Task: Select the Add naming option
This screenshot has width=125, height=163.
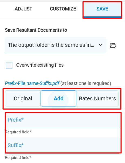Action: pyautogui.click(x=58, y=98)
